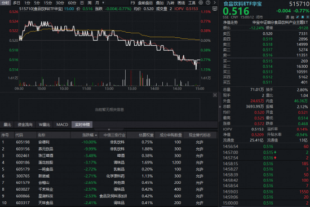Select the 30分 period
Viewport: 310px width, 207px height.
60,3
